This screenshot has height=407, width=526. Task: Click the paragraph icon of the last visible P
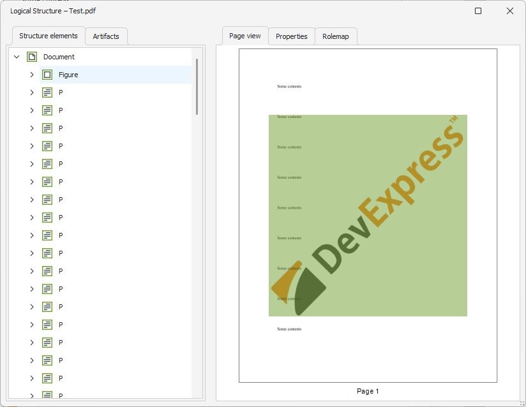[47, 396]
